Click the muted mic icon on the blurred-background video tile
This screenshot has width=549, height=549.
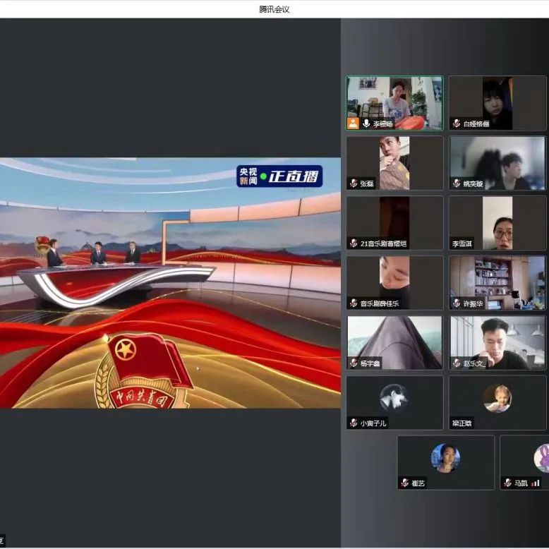(x=457, y=183)
